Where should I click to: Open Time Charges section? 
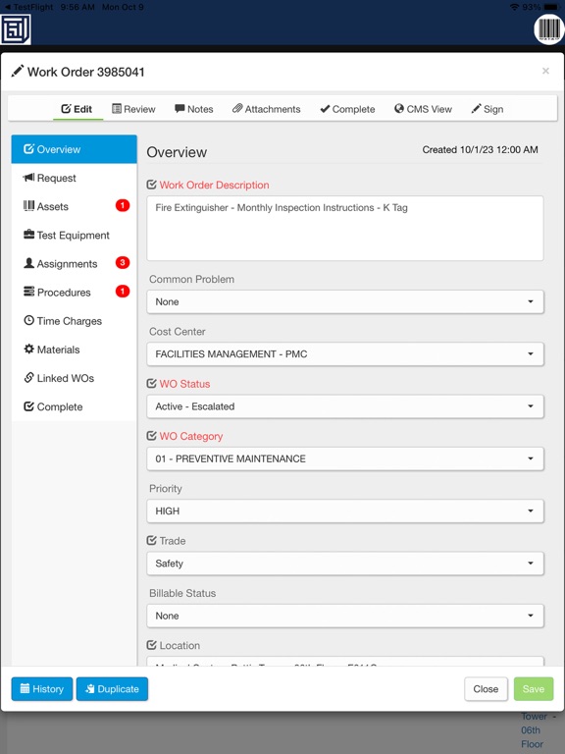tap(74, 321)
